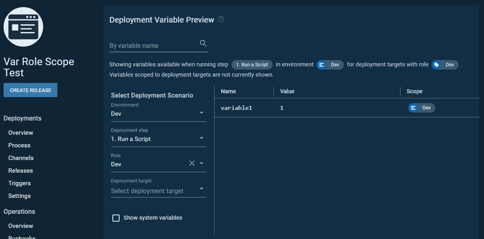Switch to the Process section
Viewport: 484px width, 239px height.
pyautogui.click(x=19, y=145)
